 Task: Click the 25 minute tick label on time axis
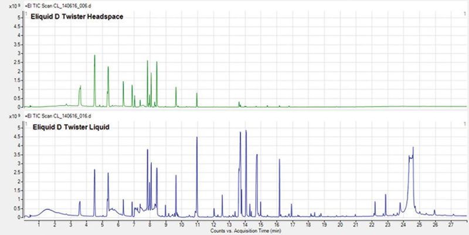(419, 224)
